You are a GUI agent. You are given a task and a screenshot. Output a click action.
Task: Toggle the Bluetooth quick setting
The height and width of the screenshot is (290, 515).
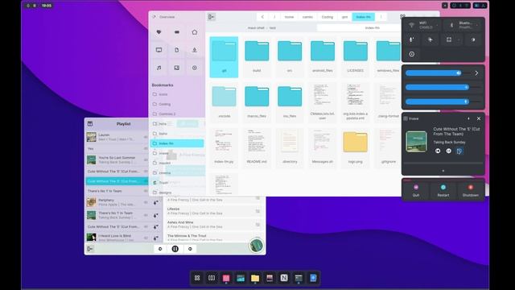[461, 25]
